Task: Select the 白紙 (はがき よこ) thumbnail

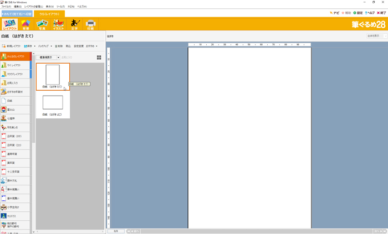Action: (x=53, y=105)
